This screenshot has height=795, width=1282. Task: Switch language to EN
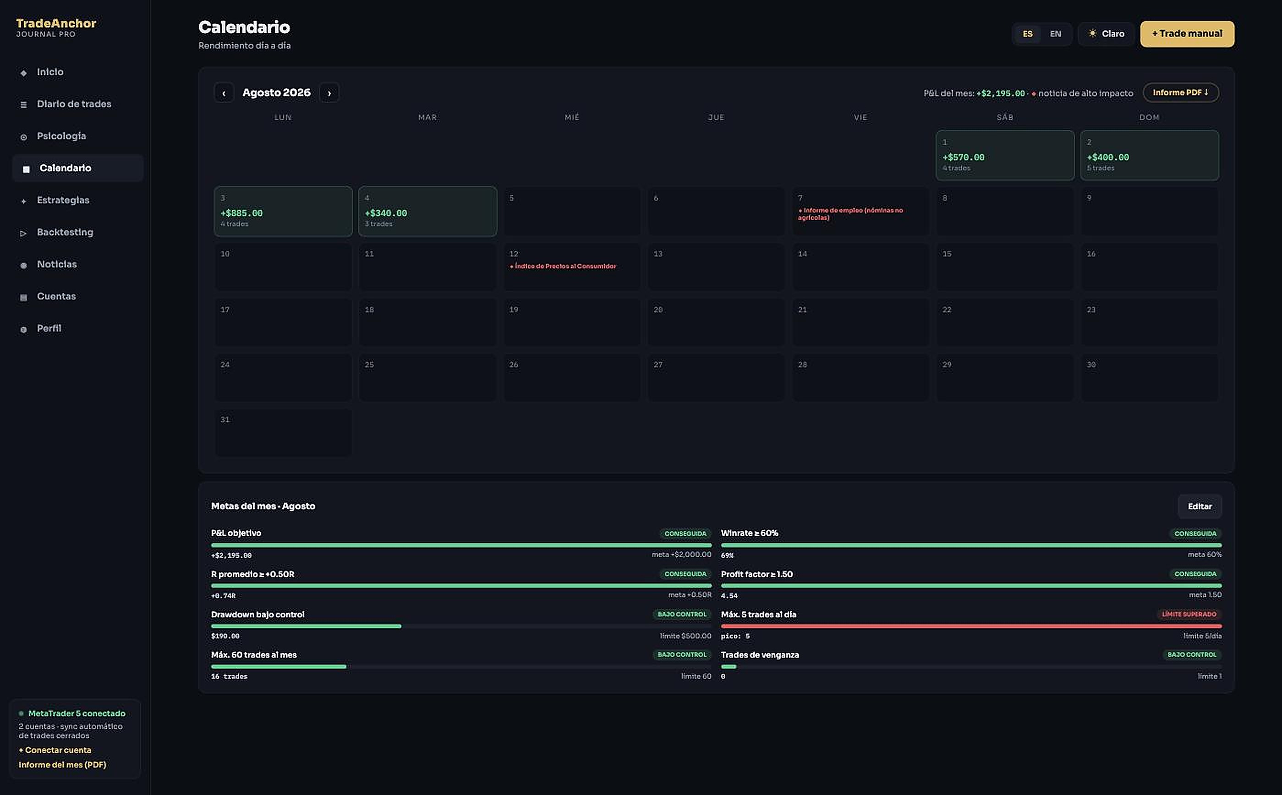(1055, 33)
